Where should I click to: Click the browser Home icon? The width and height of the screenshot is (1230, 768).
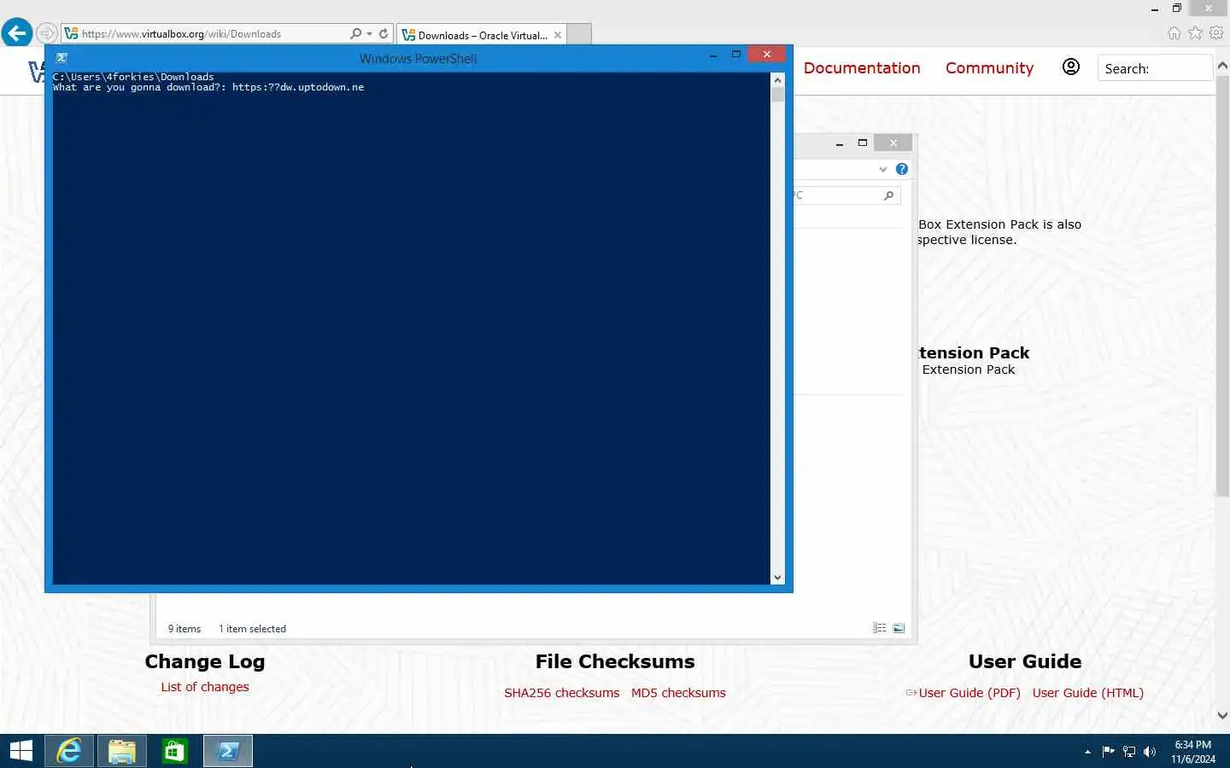[1174, 33]
